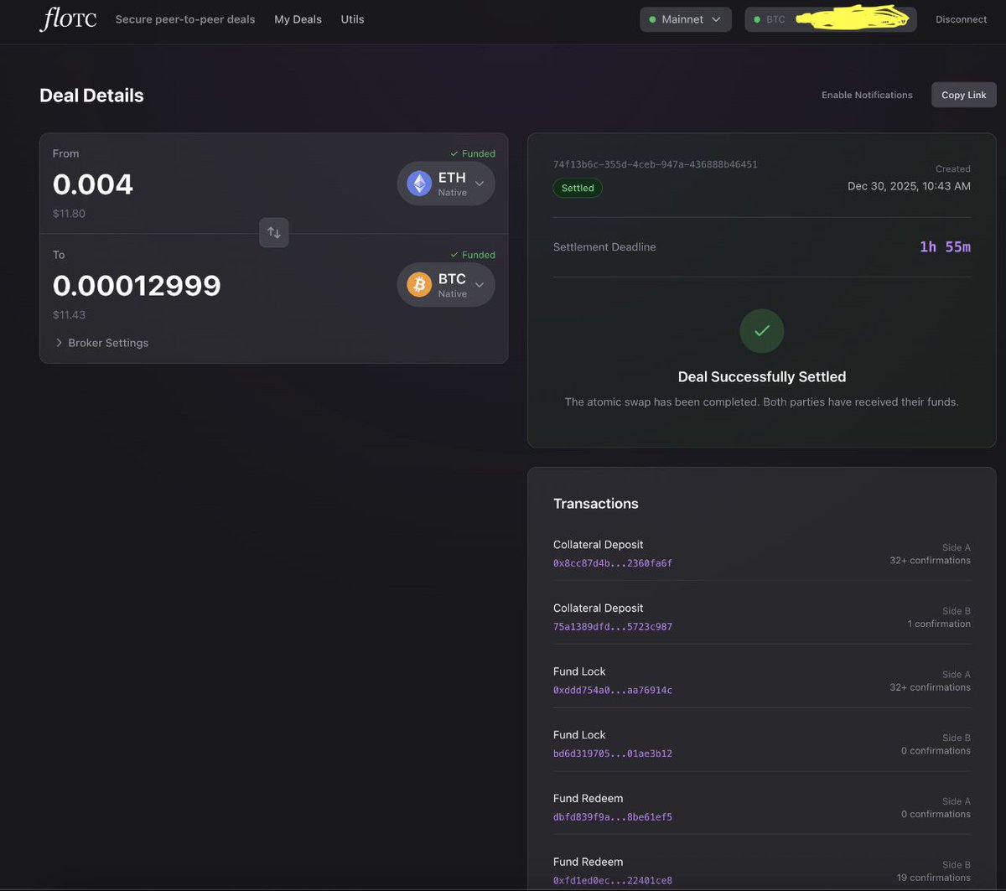Select the Ethereum coin icon
The height and width of the screenshot is (891, 1006).
(x=419, y=184)
